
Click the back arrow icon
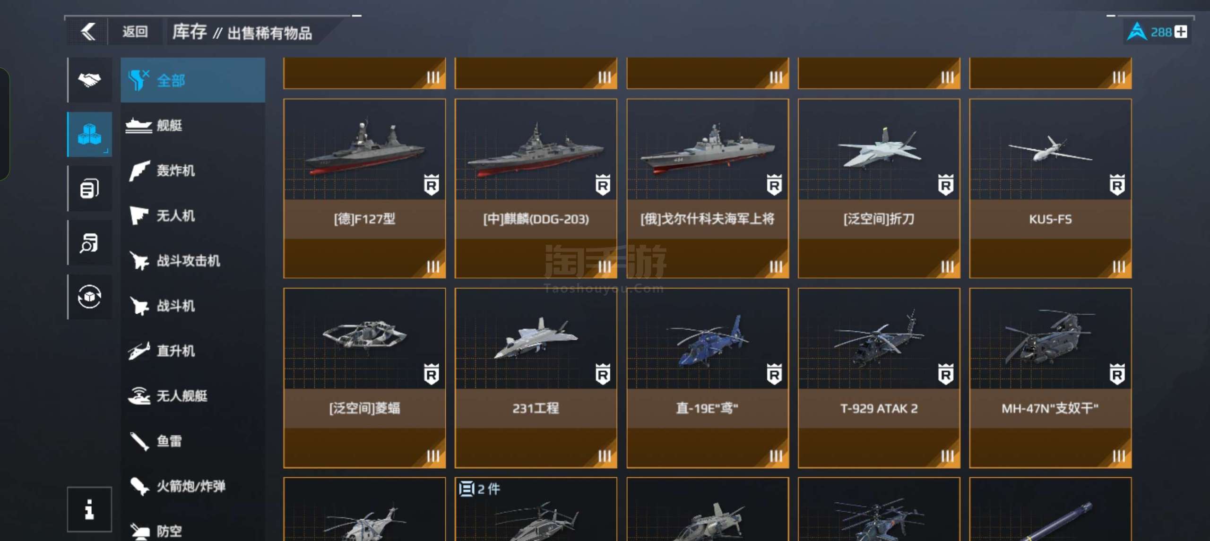(x=88, y=32)
